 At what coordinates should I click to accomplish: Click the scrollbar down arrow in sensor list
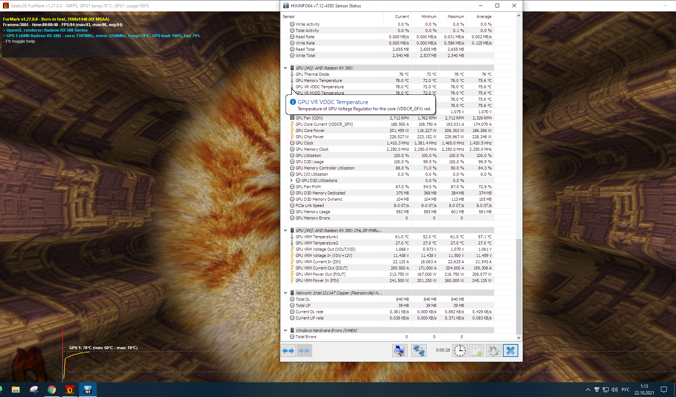pyautogui.click(x=519, y=337)
